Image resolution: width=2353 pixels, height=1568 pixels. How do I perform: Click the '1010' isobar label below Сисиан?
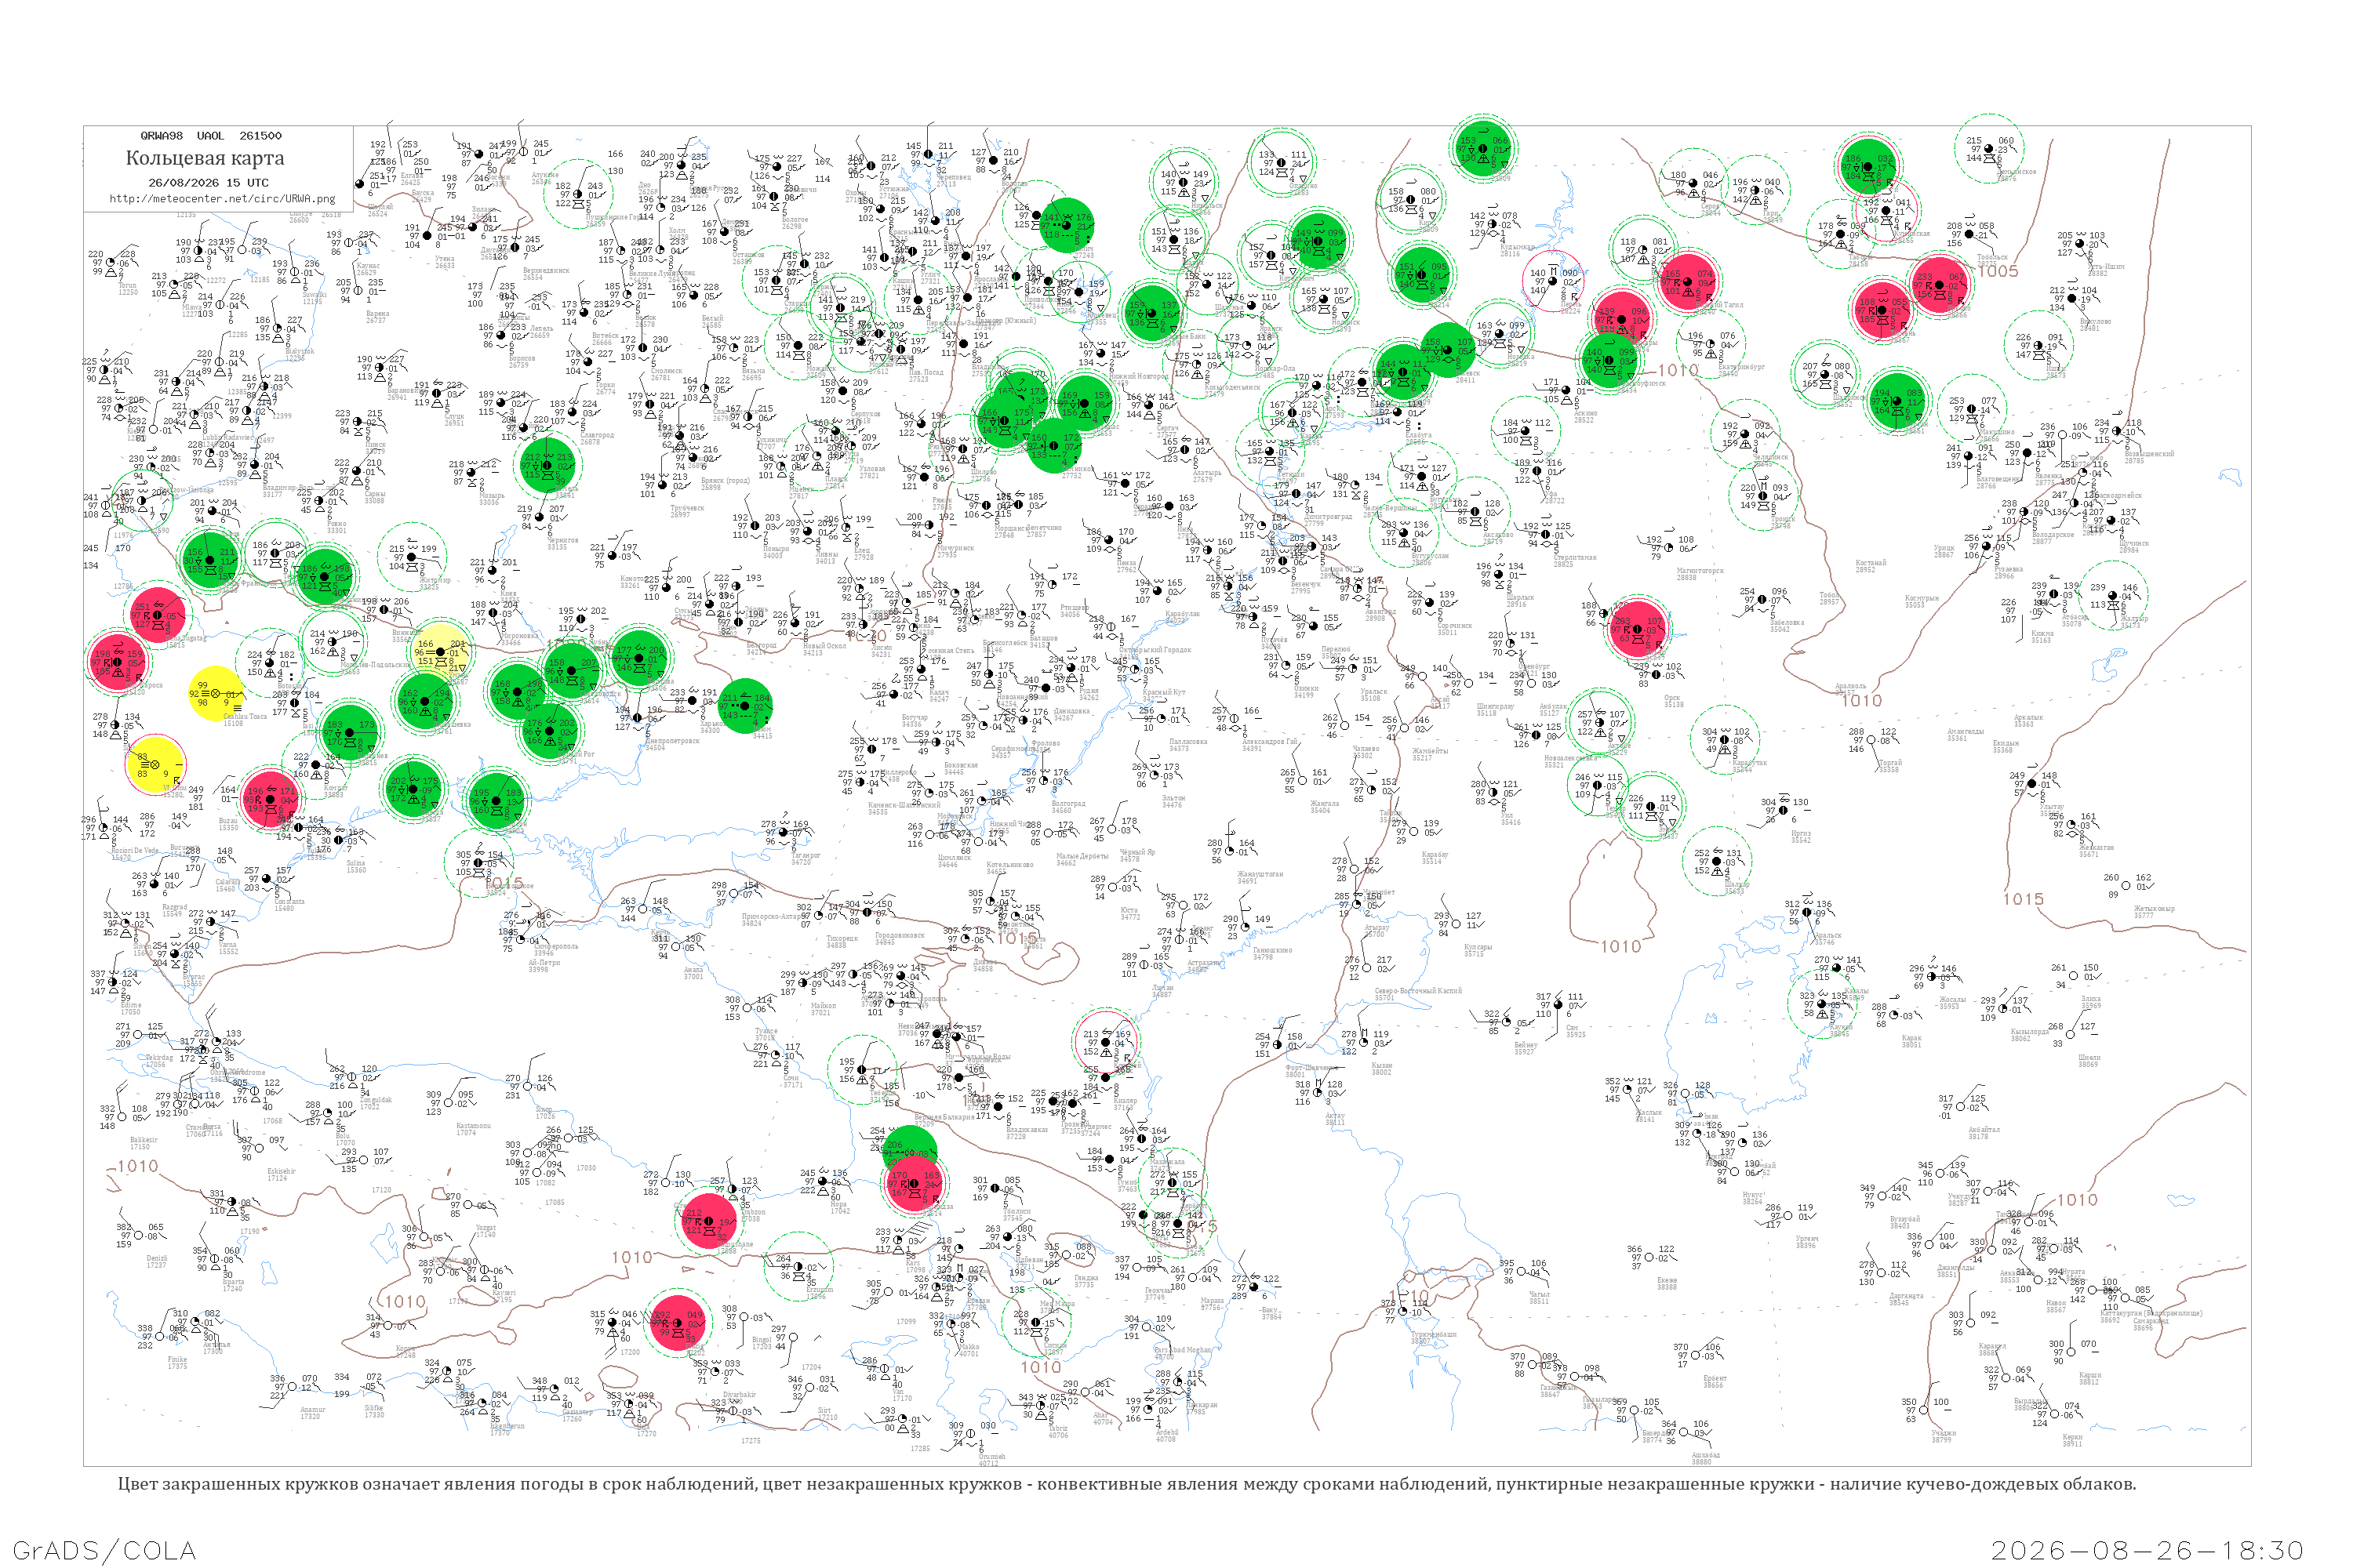(1041, 1367)
